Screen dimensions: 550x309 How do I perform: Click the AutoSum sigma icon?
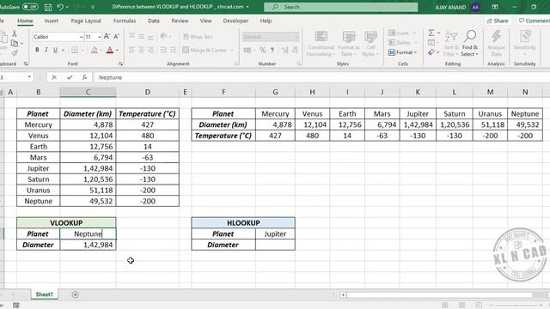(431, 33)
